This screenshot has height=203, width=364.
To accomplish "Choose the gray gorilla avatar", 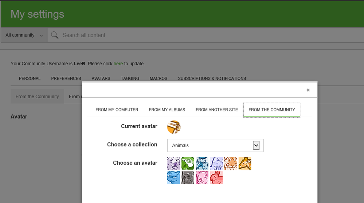I will click(188, 178).
